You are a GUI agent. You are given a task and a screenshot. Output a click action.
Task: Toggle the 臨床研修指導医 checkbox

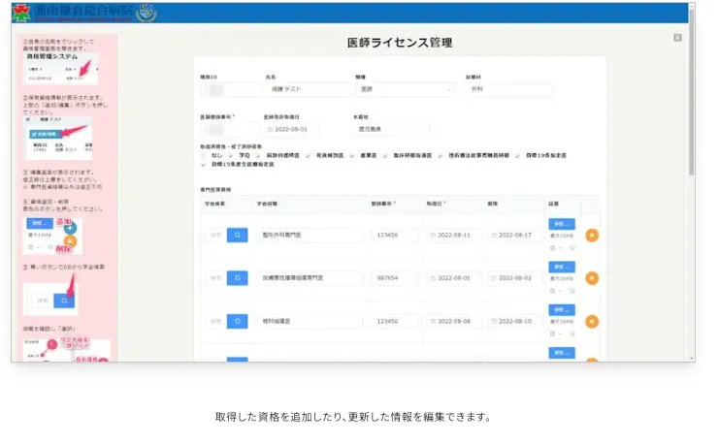(384, 156)
